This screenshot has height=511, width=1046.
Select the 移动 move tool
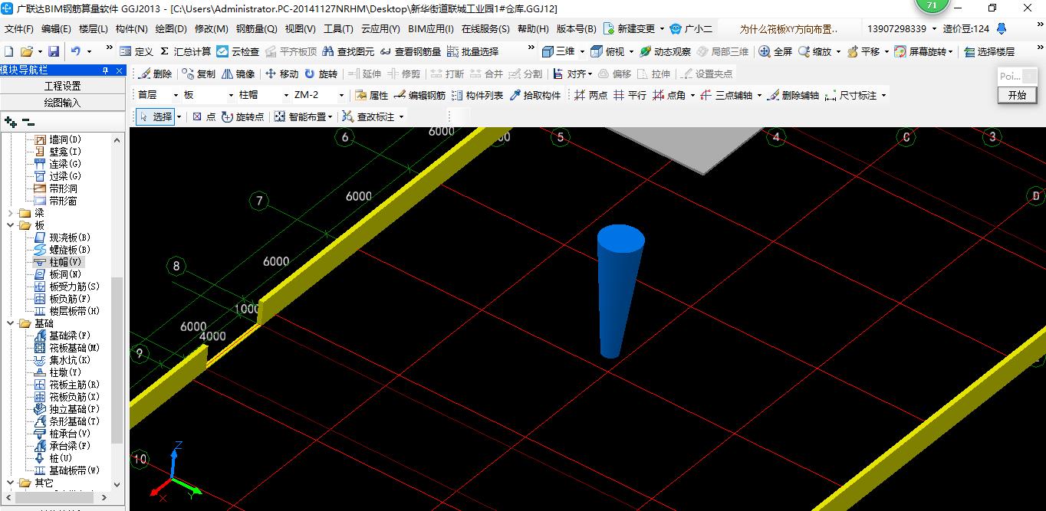pos(281,74)
